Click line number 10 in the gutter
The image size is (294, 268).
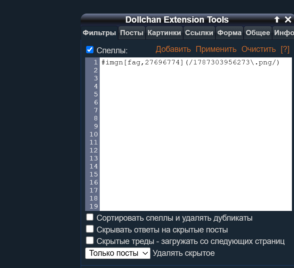[93, 134]
